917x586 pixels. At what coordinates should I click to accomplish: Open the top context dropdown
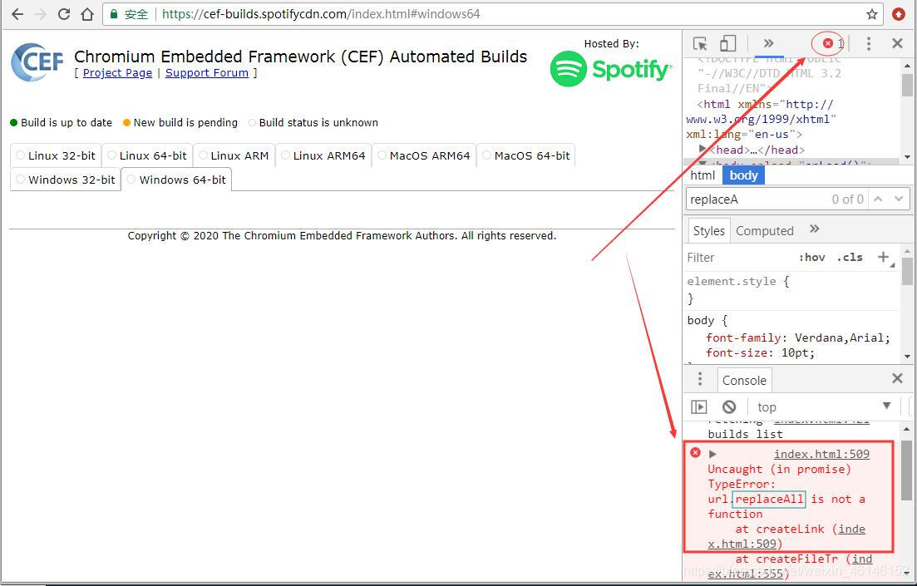click(825, 407)
